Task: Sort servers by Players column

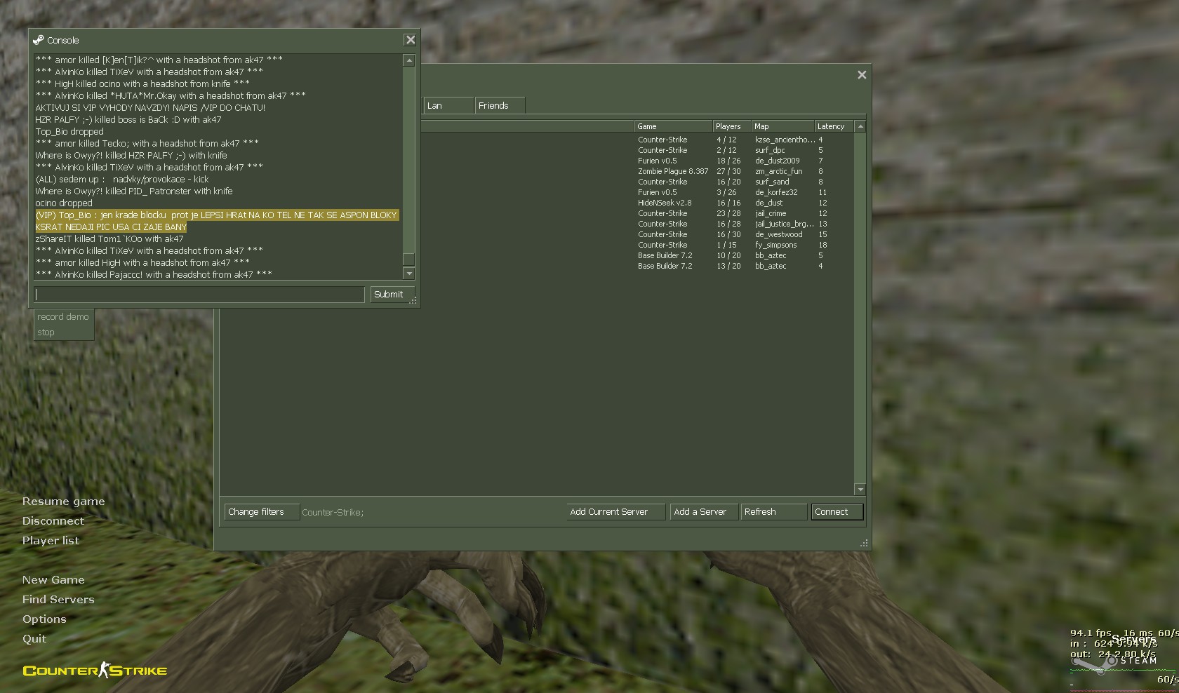Action: point(732,126)
